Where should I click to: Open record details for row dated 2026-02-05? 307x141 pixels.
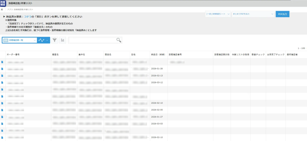(x=2, y=110)
